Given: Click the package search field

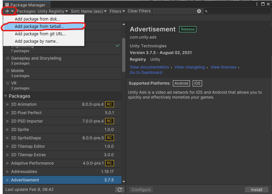Looking at the screenshot, I should pyautogui.click(x=237, y=11).
